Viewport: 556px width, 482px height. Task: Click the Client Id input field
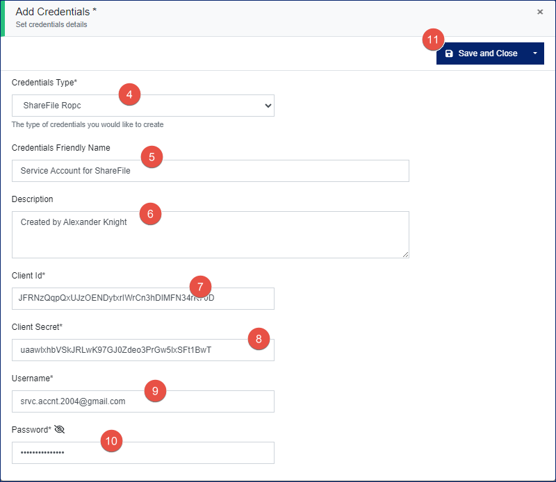139,298
